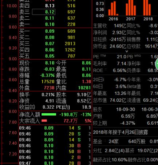Screen dimensions: 158x165
Task: Click the 现价 value 8.10
Action: (x=50, y=63)
